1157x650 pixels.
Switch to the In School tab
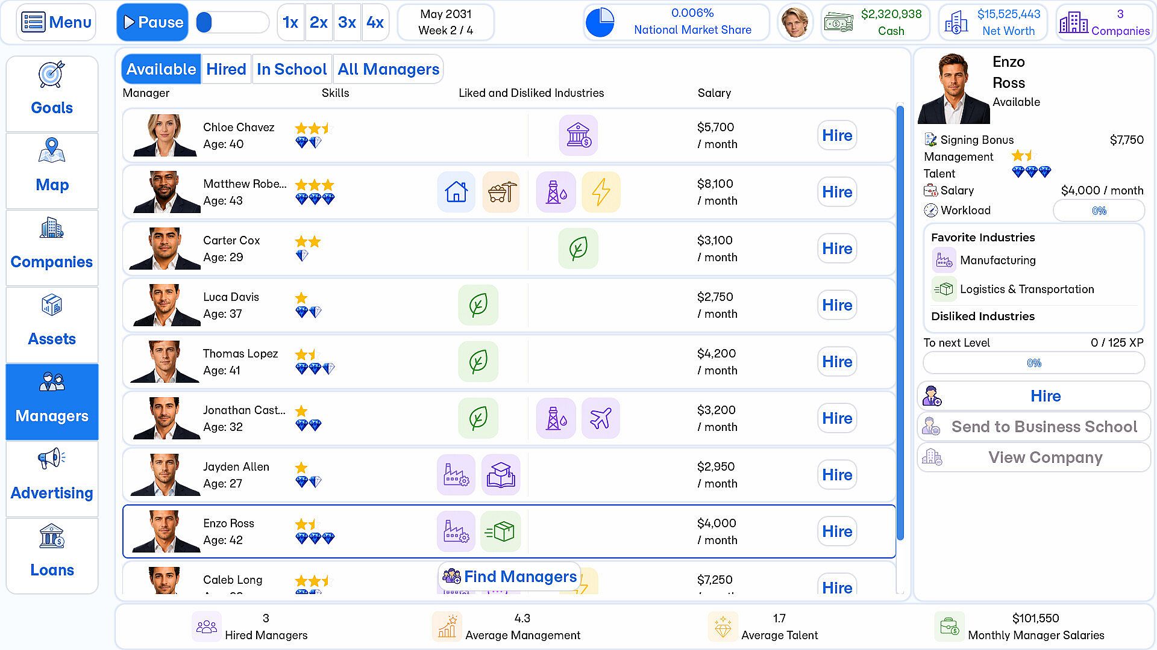coord(292,69)
